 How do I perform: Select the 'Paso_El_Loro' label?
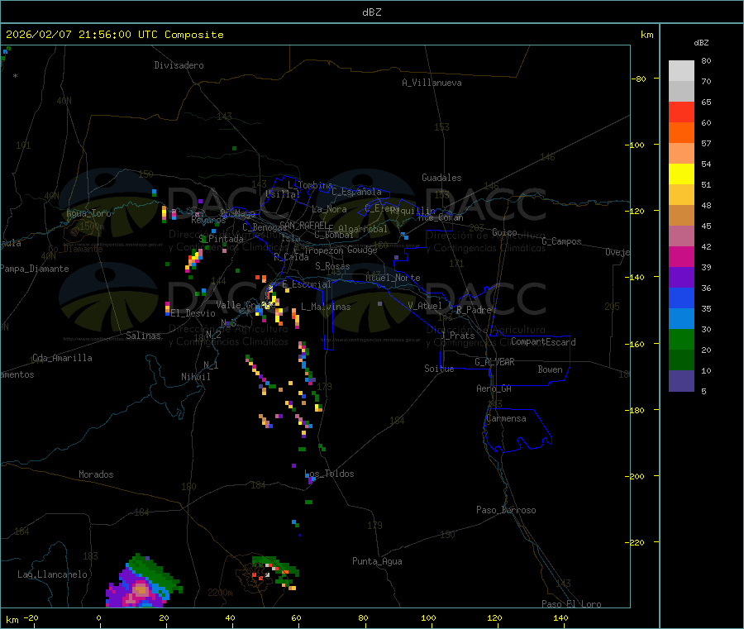[571, 604]
